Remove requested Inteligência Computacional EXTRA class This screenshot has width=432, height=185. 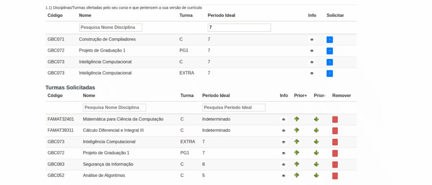(x=335, y=142)
